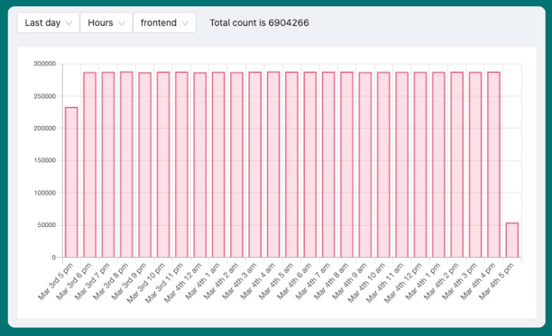Click the bar for Mar 4th 8 am
552x336 pixels.
point(346,164)
